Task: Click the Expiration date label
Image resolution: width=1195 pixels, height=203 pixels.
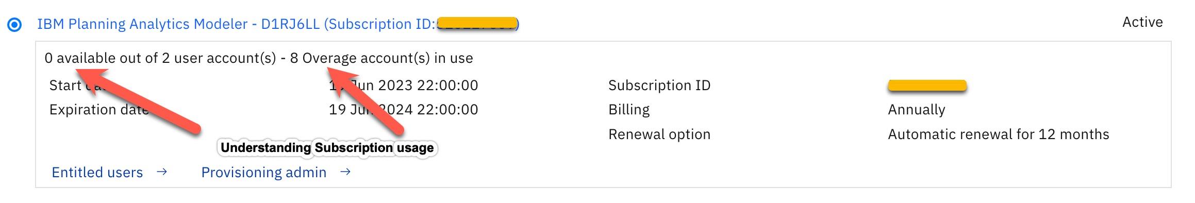Action: click(99, 110)
